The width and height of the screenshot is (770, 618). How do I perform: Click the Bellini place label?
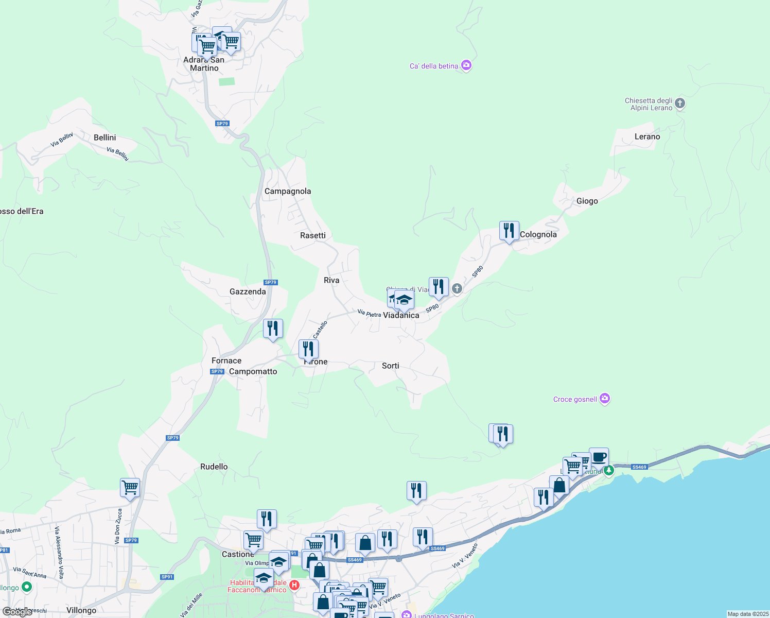click(x=105, y=138)
